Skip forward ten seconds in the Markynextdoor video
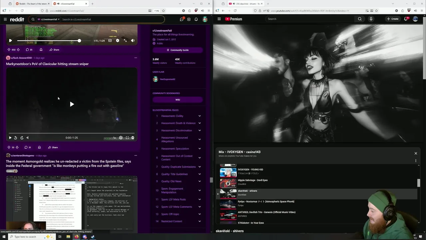Screen dimensions: 426x240 [22, 138]
